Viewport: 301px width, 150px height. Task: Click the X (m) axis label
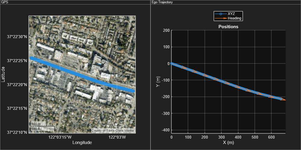click(228, 142)
